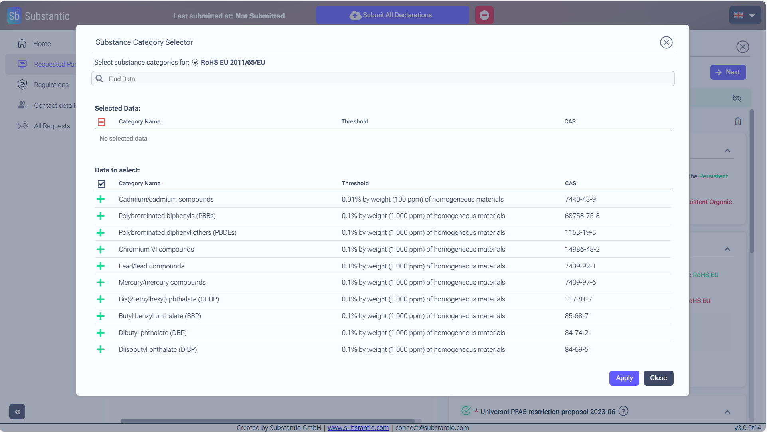Collapse the sidebar with double-arrow icon

tap(17, 412)
